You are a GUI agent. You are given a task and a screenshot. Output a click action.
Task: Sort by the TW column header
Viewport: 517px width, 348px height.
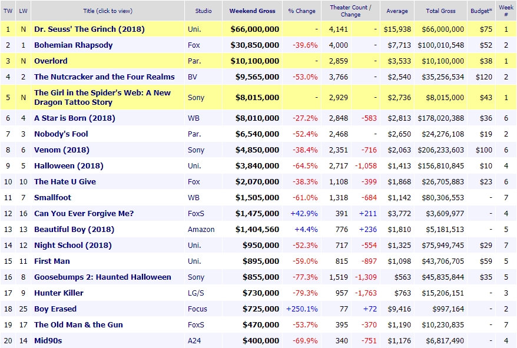point(8,11)
